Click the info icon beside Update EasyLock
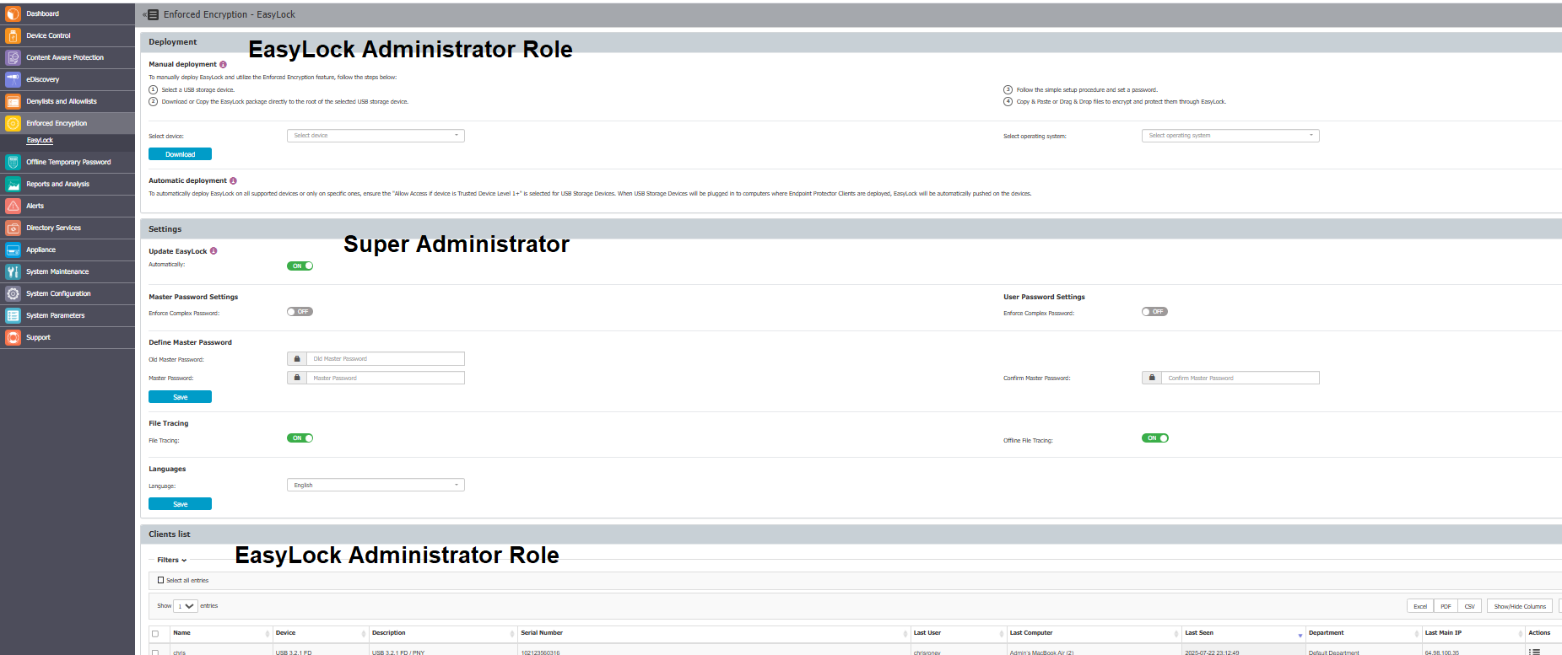Viewport: 1562px width, 655px height. [213, 251]
